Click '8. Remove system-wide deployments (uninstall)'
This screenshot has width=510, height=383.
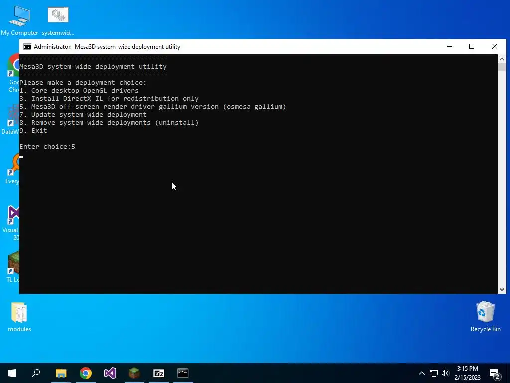coord(109,123)
